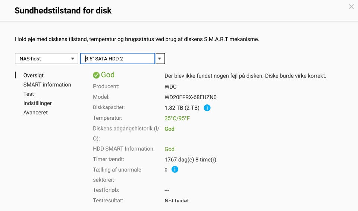358x211 pixels.
Task: Select the Oversigt tab
Action: (x=34, y=75)
